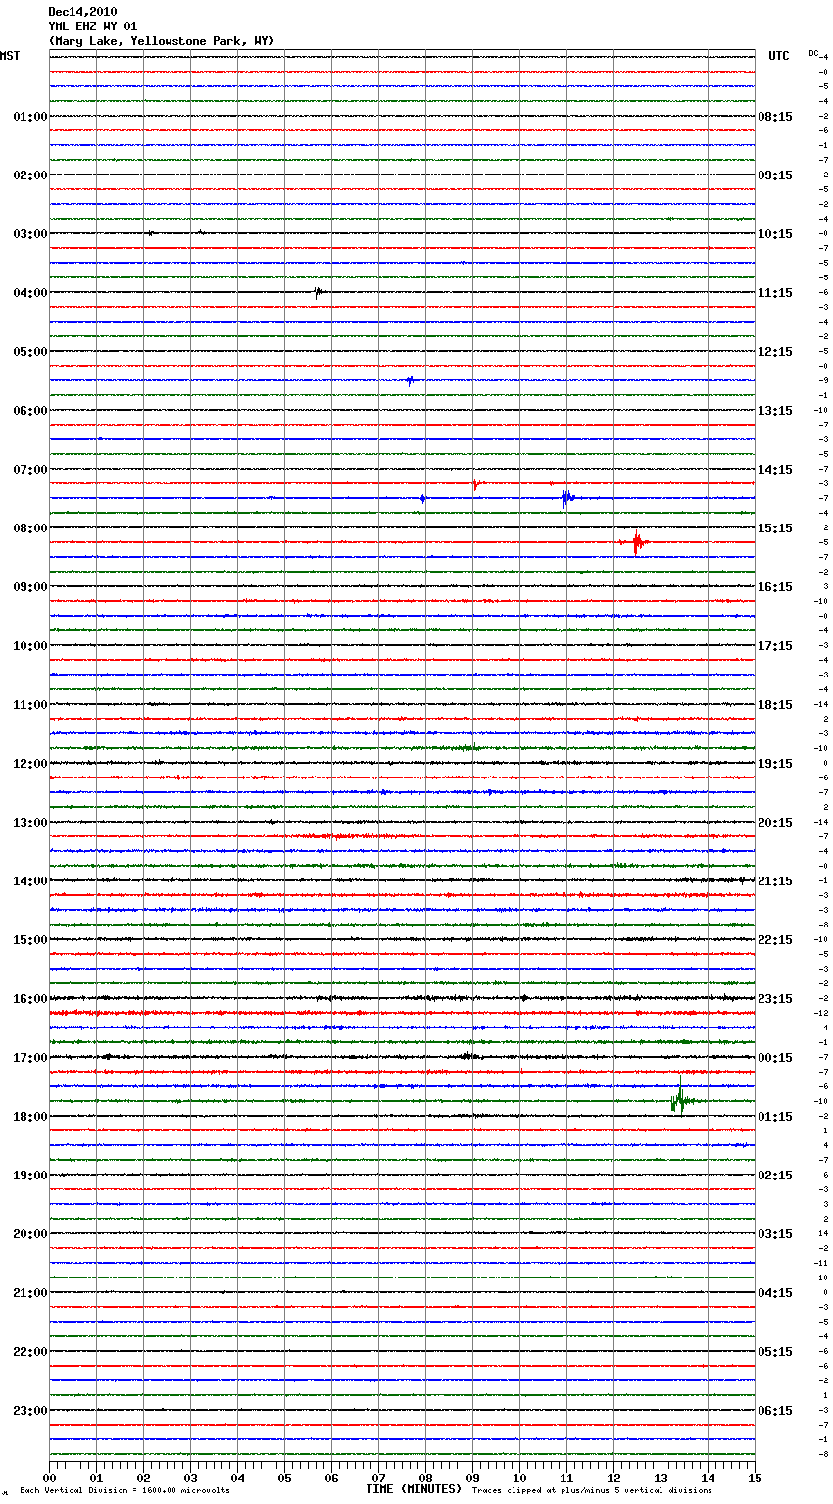Click the 21:15 UTC time label
This screenshot has height=1504, width=833.
tap(775, 881)
